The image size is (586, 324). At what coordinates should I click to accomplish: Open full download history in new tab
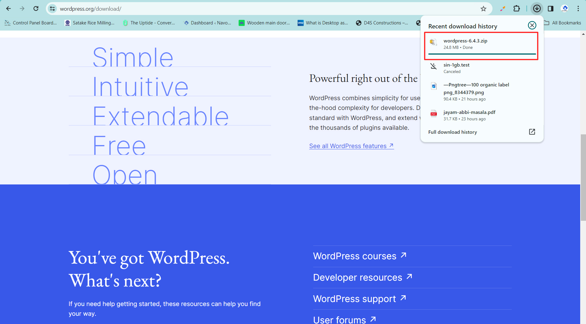point(532,132)
